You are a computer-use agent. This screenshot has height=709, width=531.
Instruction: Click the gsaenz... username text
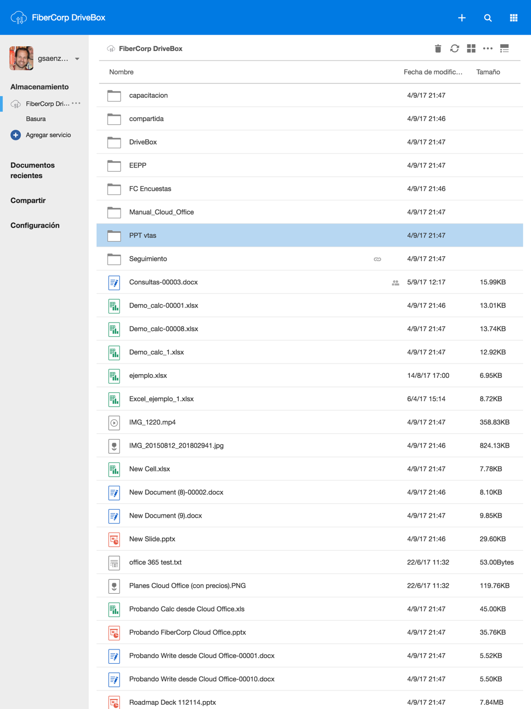tap(53, 58)
